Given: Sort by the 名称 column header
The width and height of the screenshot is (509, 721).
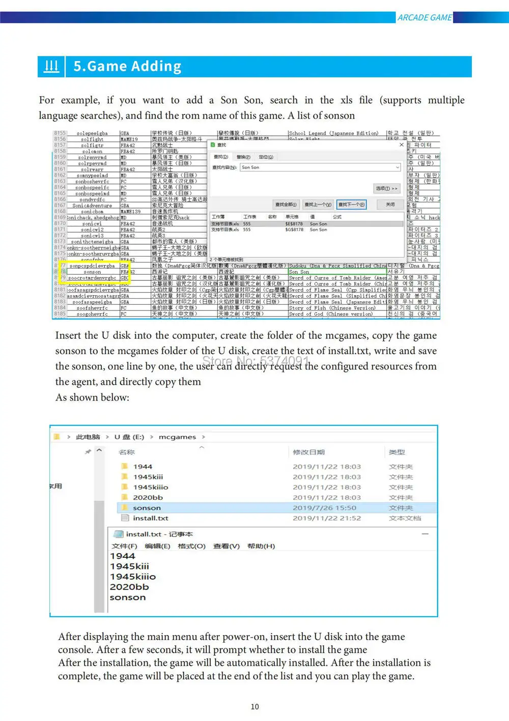Looking at the screenshot, I should [127, 452].
